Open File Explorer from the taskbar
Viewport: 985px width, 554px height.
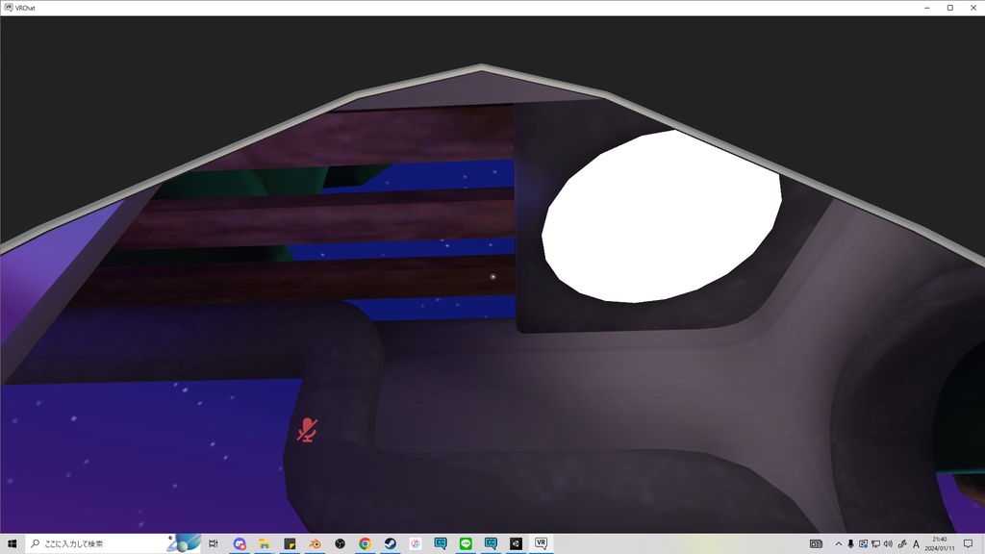coord(264,543)
